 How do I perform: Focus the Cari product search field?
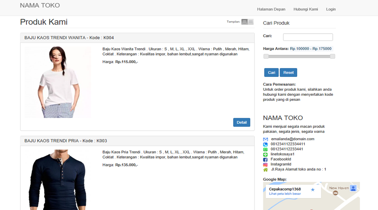coord(308,37)
